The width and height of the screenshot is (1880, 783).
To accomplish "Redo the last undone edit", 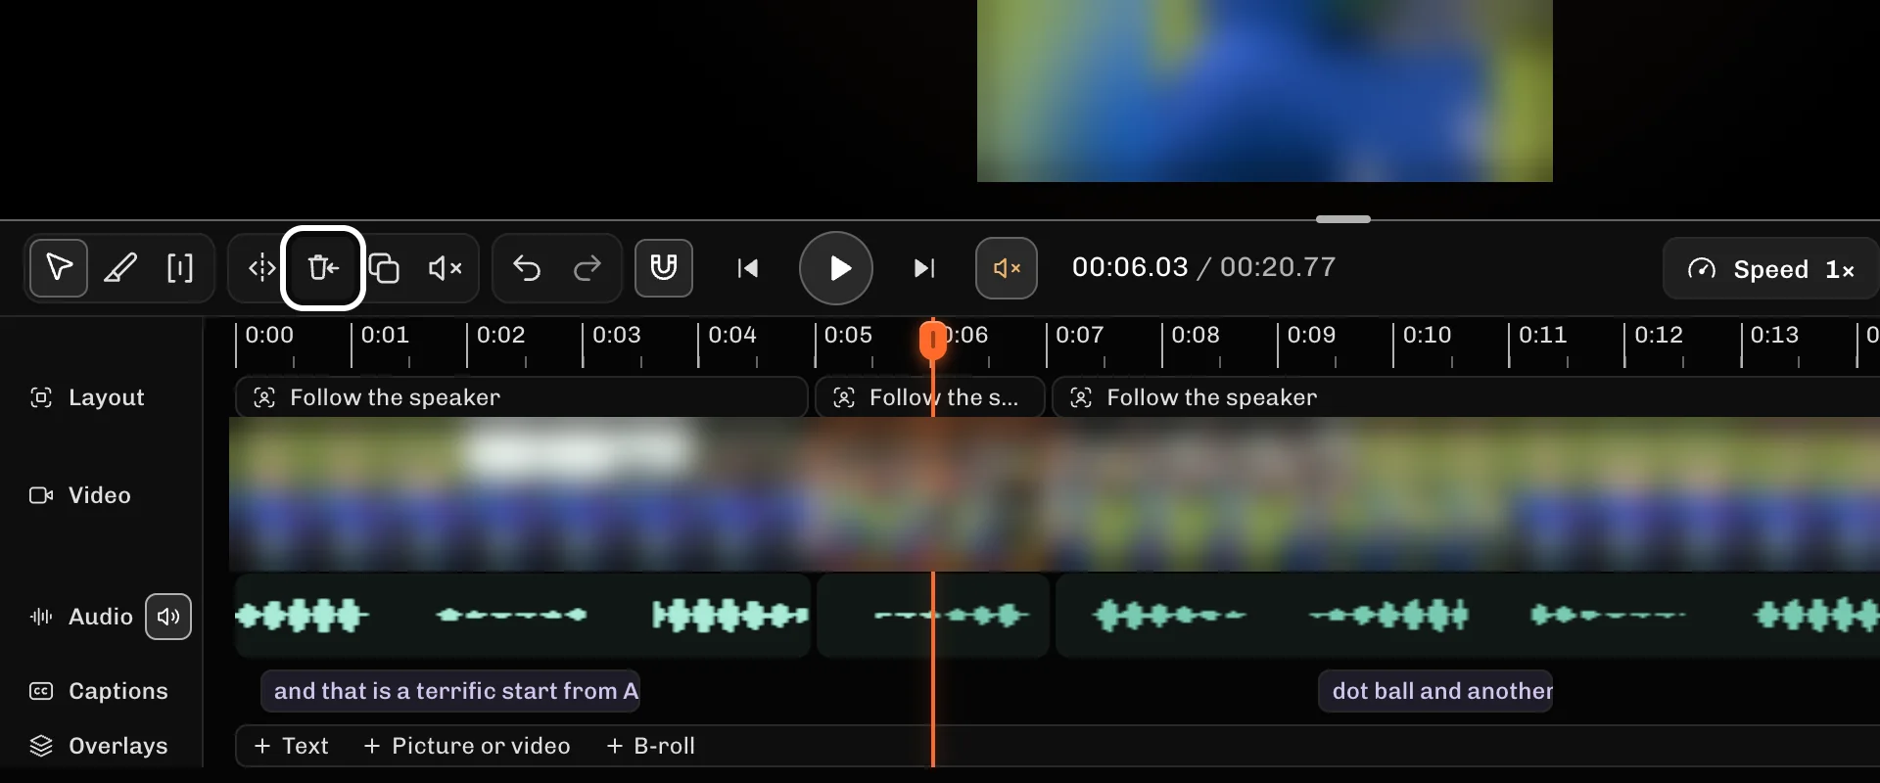I will click(587, 268).
